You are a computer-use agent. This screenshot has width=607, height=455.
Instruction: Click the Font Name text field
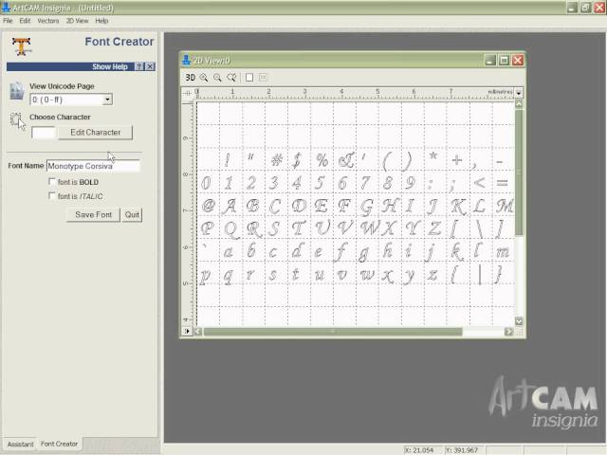pyautogui.click(x=93, y=166)
